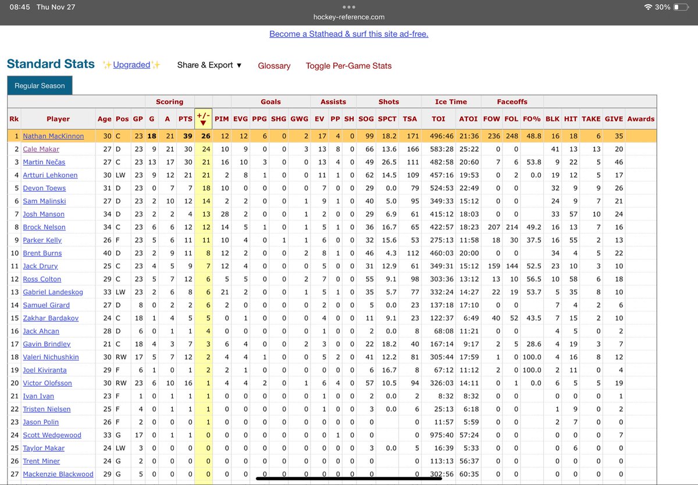Screen dimensions: 698x485
Task: Open Taylor Makar player page
Action: [x=44, y=448]
